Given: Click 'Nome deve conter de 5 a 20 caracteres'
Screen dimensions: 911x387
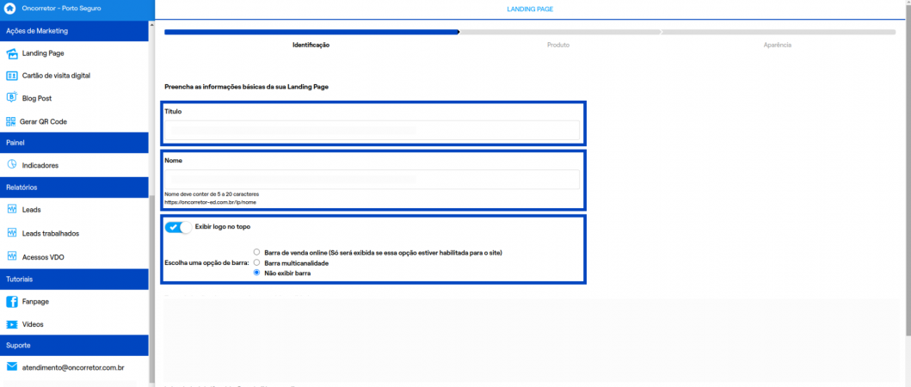Looking at the screenshot, I should [x=212, y=193].
